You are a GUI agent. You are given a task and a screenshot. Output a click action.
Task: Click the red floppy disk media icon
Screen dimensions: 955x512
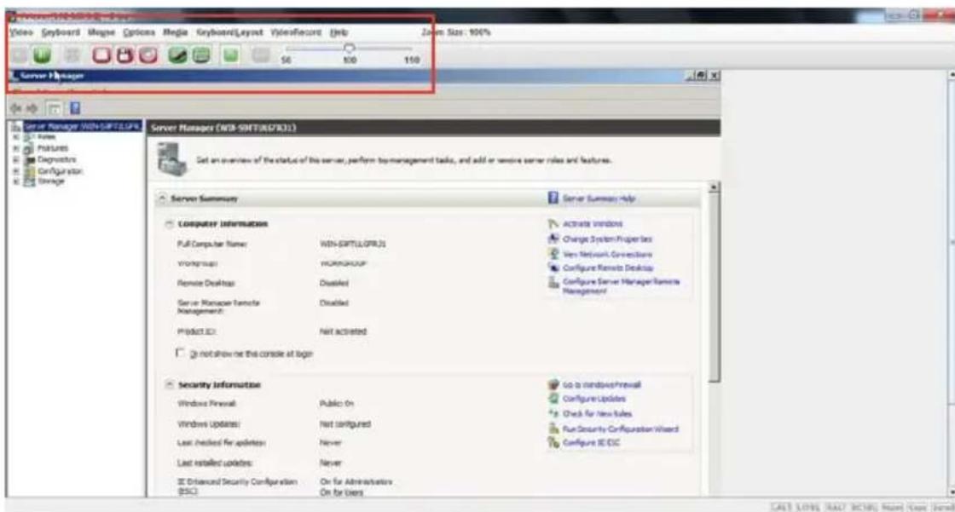tap(124, 55)
